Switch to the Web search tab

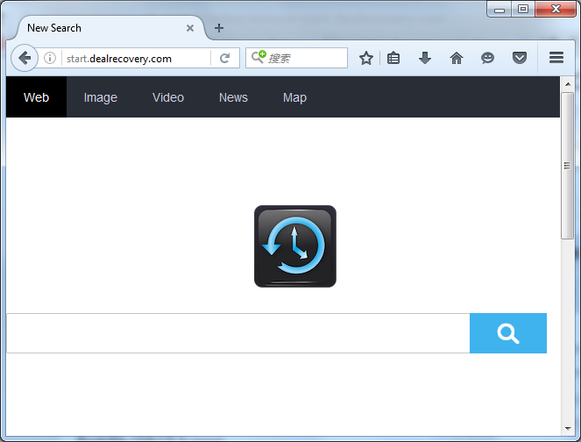point(36,97)
